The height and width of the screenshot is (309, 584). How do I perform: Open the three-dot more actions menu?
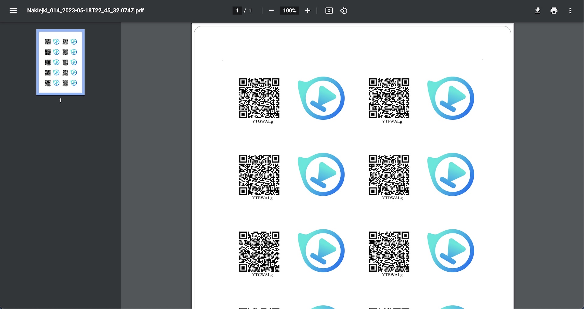[570, 11]
